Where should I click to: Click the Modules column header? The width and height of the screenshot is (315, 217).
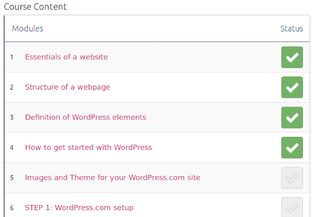[x=28, y=29]
